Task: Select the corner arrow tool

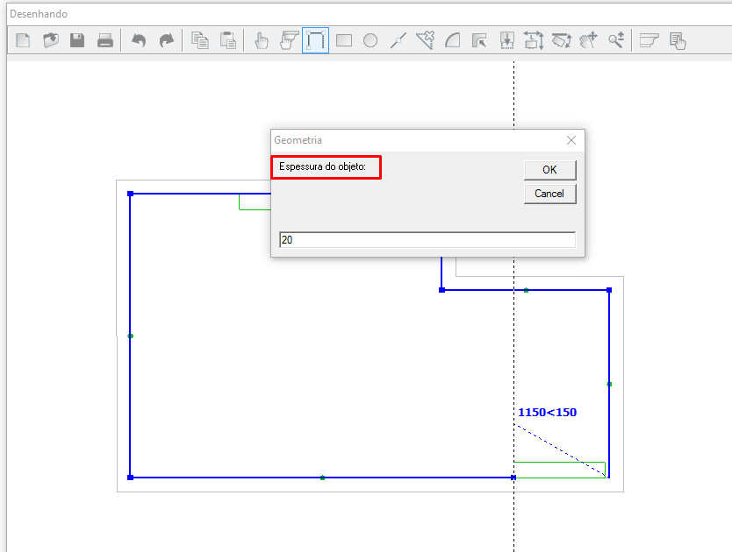Action: pos(479,40)
